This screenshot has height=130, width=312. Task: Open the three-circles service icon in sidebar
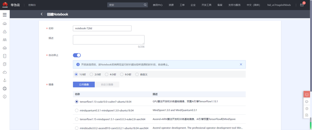pos(5,32)
